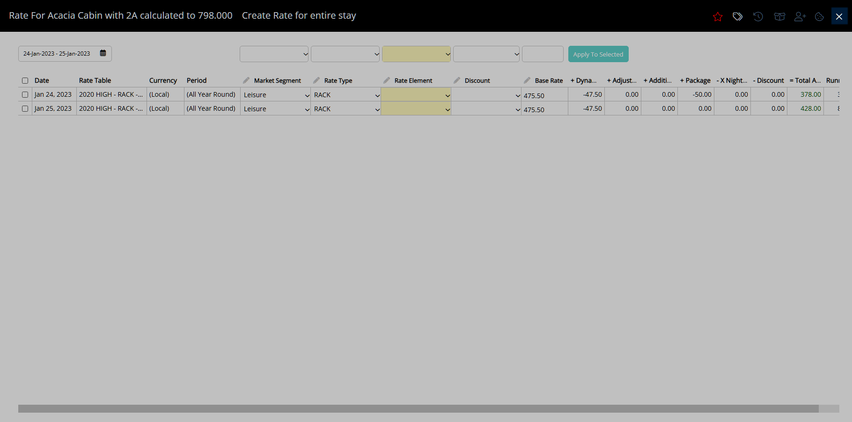
Task: Open the history clock icon
Action: click(758, 17)
